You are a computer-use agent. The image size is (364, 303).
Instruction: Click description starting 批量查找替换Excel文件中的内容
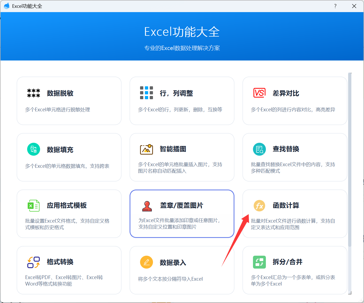[293, 168]
